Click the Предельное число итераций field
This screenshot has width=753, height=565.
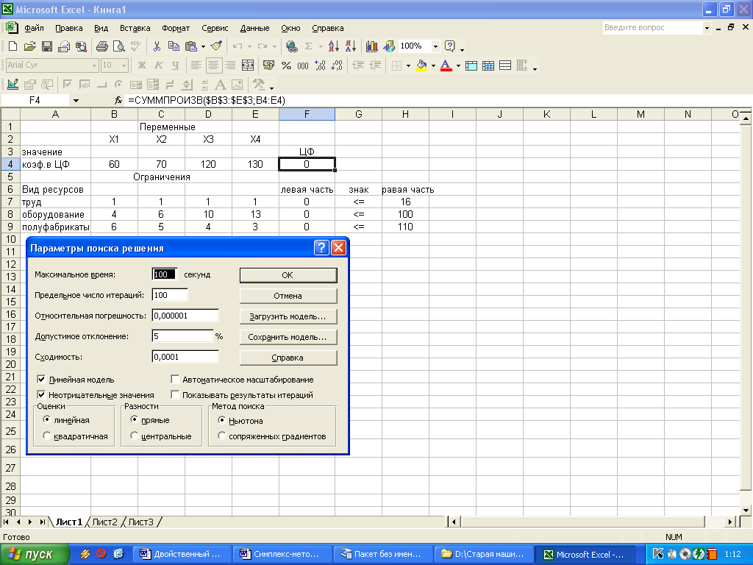[x=170, y=295]
